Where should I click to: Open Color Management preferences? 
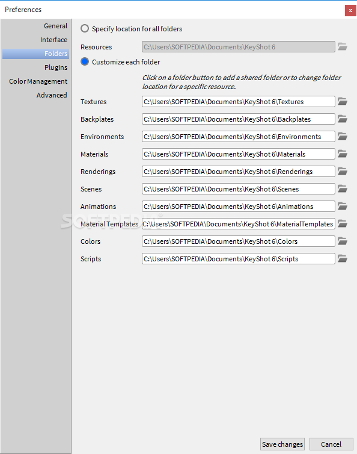click(x=38, y=81)
